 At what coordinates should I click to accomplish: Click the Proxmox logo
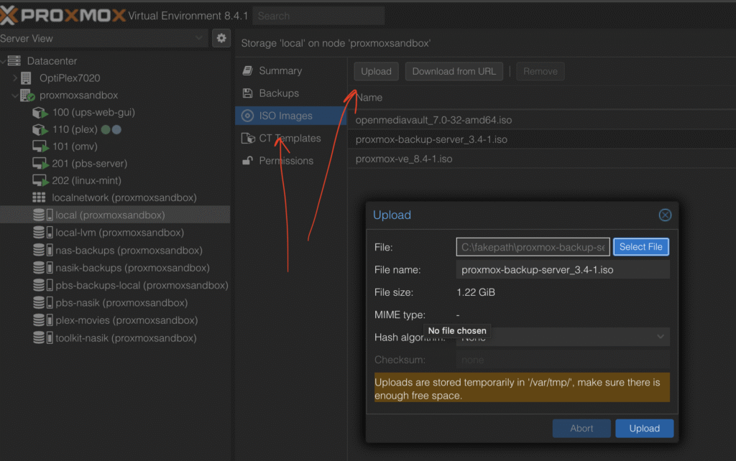click(63, 15)
